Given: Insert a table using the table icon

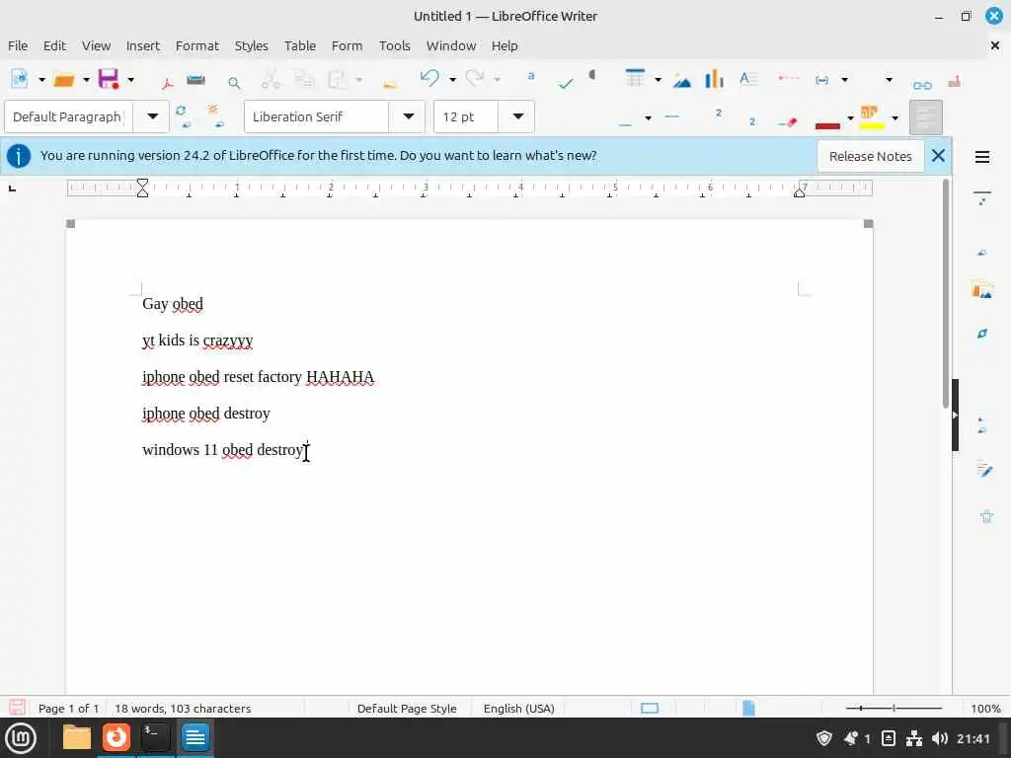Looking at the screenshot, I should (635, 79).
